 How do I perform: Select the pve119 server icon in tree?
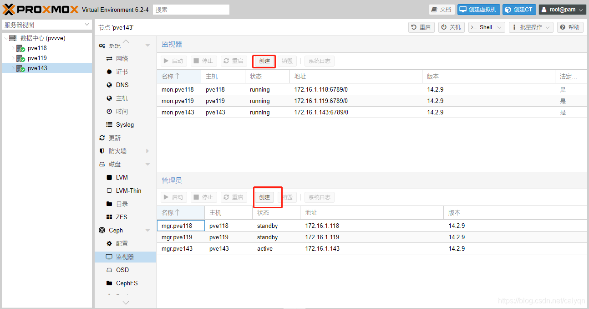coord(20,58)
